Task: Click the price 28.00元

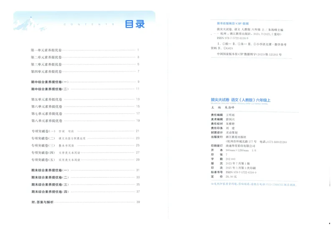Action: click(x=231, y=177)
